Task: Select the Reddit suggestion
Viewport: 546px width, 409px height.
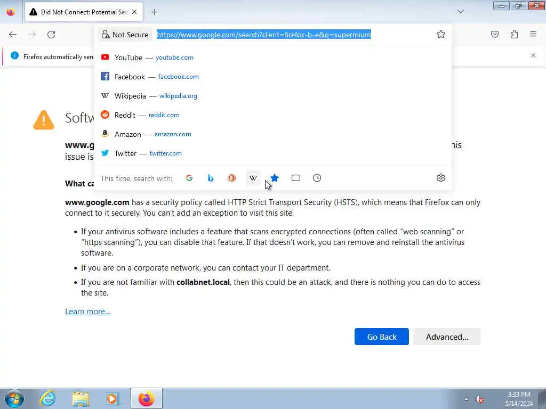Action: 273,115
